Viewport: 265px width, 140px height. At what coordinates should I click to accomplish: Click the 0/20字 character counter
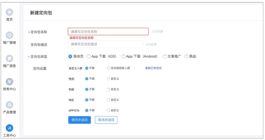tap(158, 31)
